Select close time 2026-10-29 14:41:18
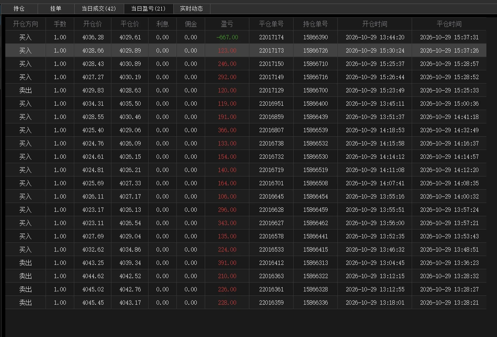Image resolution: width=497 pixels, height=337 pixels. coord(449,117)
